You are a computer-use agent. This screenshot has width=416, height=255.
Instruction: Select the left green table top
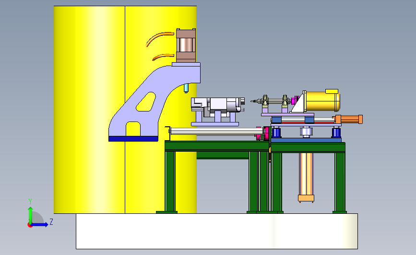[217, 146]
